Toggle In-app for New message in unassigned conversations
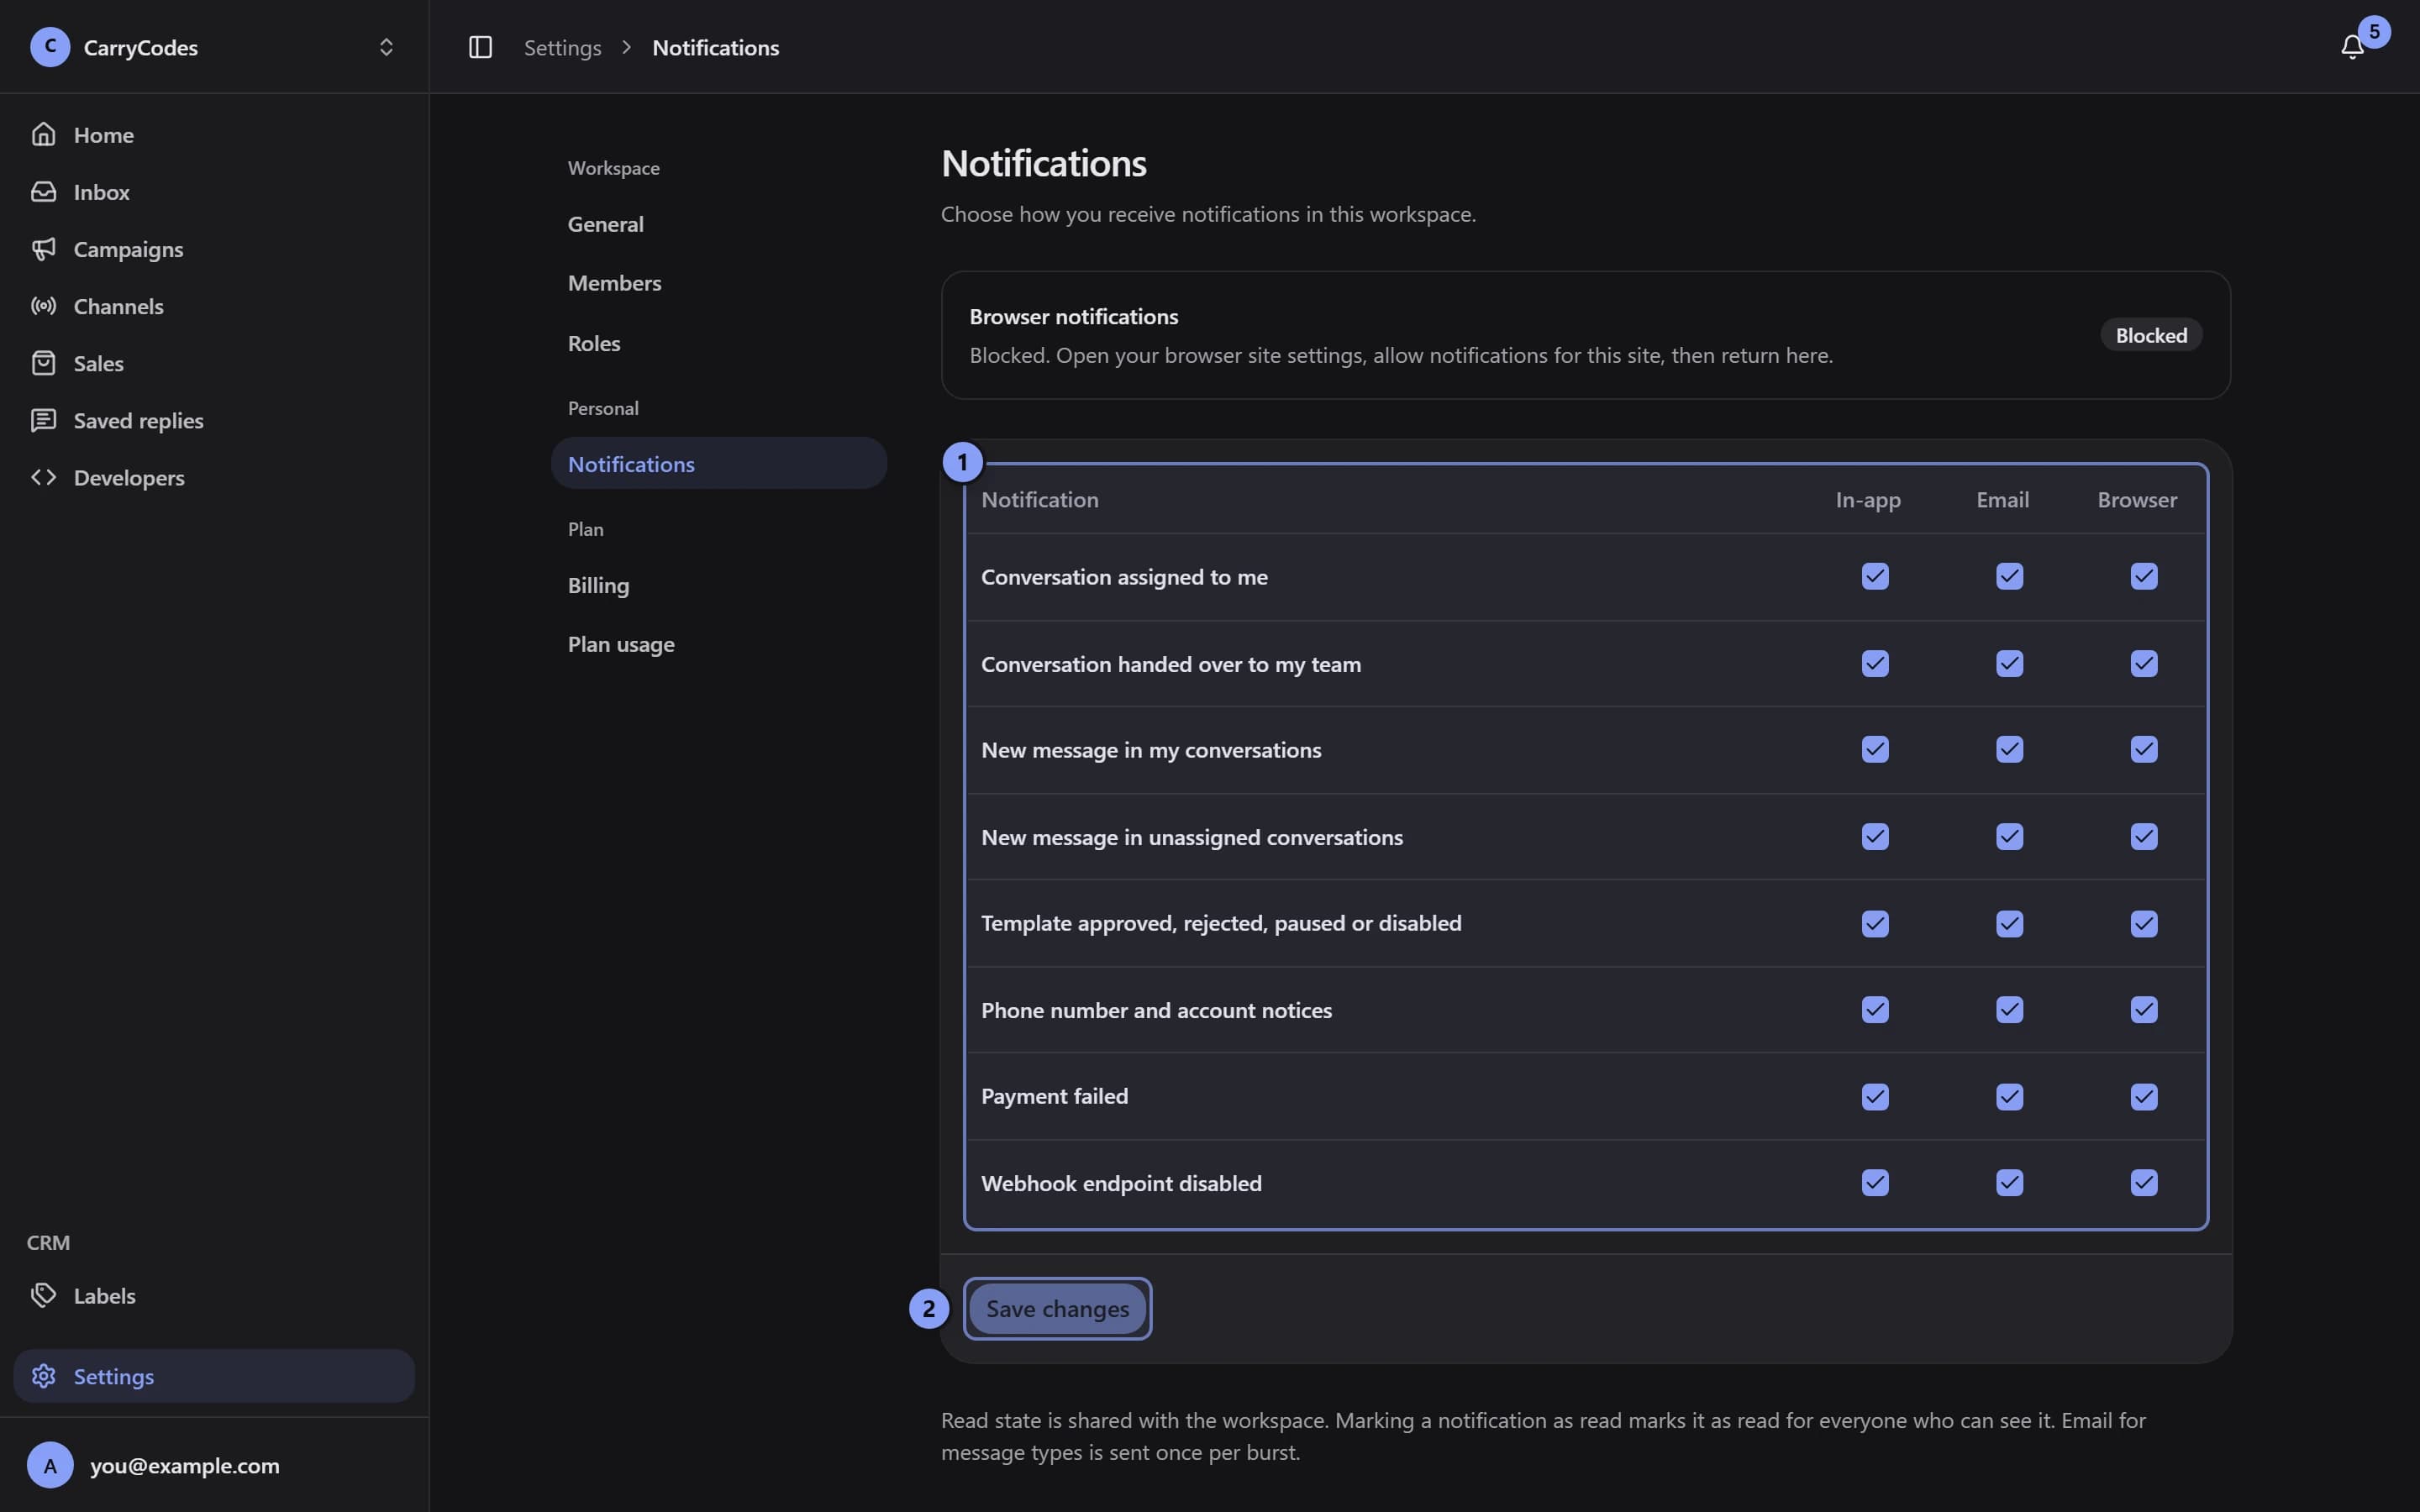The width and height of the screenshot is (2420, 1512). [1875, 836]
